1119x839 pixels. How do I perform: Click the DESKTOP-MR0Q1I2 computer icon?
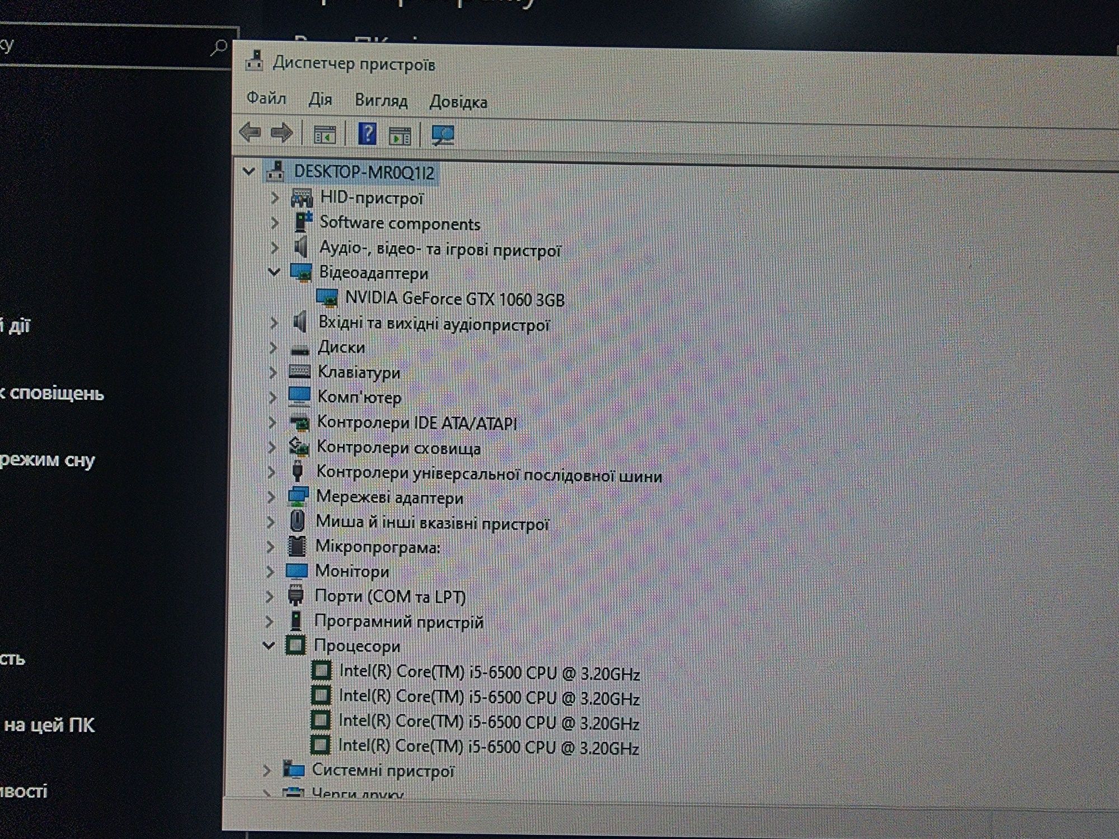(x=275, y=171)
